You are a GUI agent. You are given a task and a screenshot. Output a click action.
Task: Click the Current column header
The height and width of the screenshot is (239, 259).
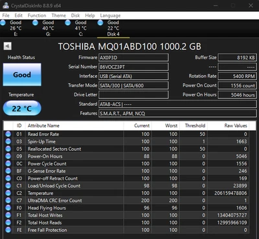tap(137, 125)
